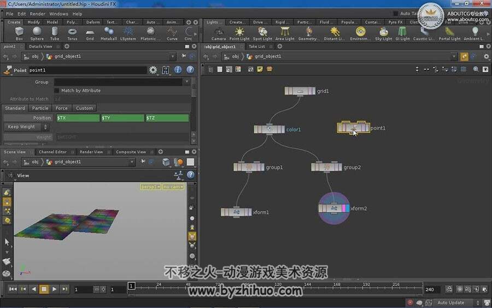
Task: Toggle display flag on xform2 node
Action: [347, 208]
